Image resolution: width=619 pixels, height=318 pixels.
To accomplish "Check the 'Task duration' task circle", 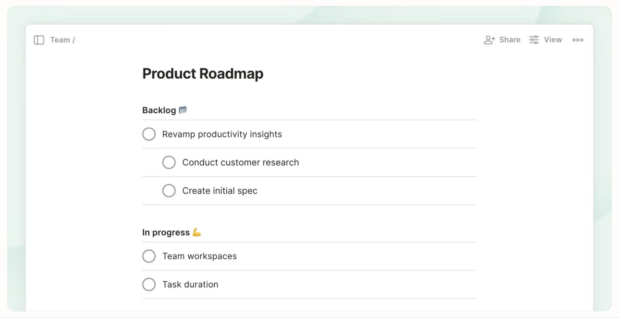I will coord(149,284).
